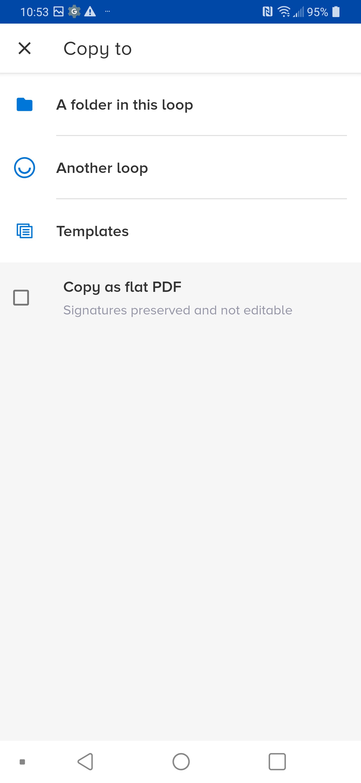Select 'A folder in this loop'

180,105
